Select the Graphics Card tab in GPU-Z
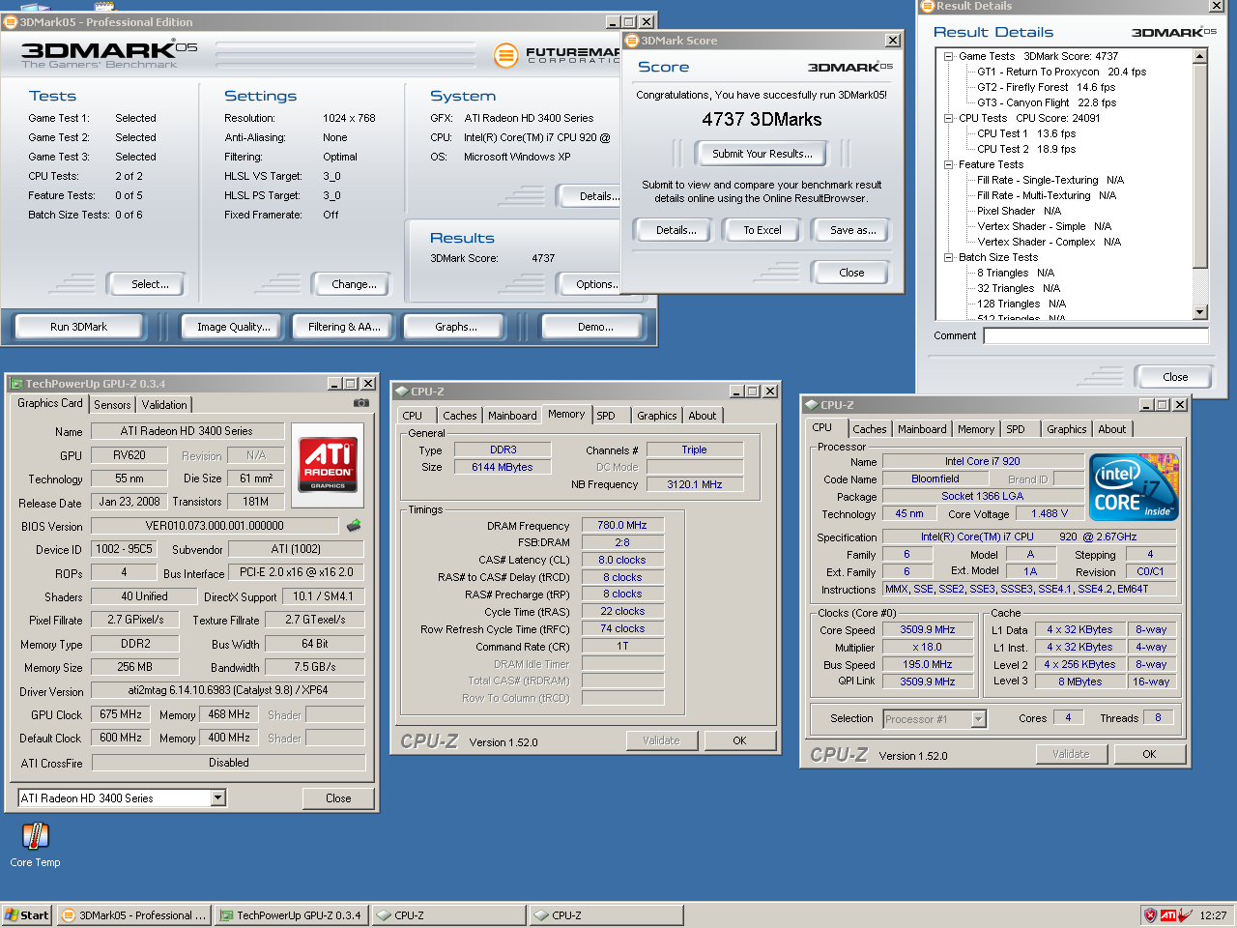This screenshot has height=928, width=1237. pos(50,403)
